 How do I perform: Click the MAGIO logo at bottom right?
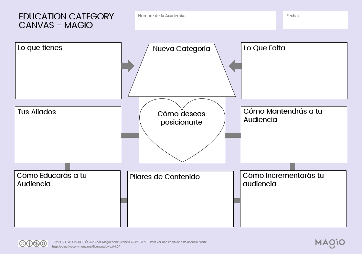330,243
